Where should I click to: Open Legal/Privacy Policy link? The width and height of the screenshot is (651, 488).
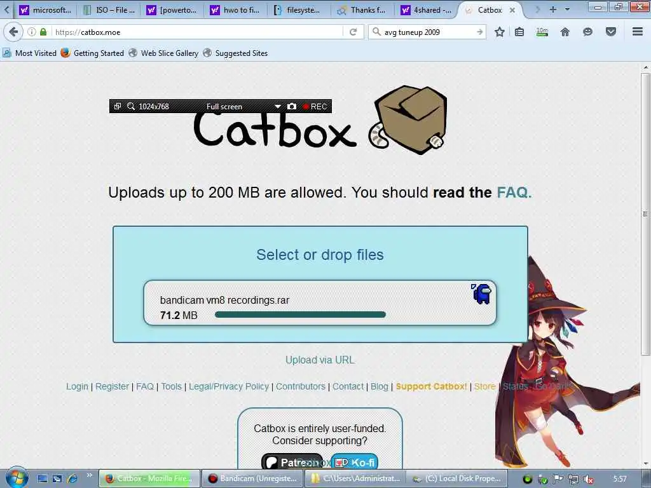(x=229, y=386)
